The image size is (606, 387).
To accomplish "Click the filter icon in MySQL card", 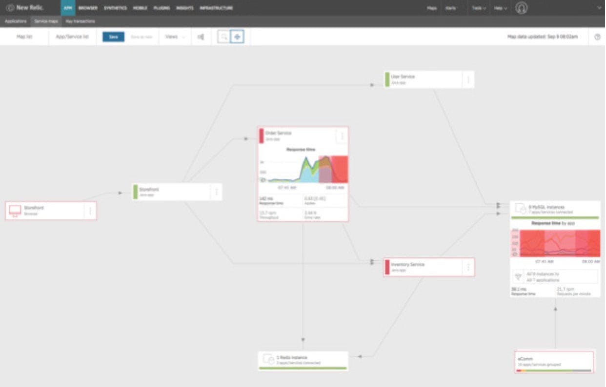I will (x=518, y=276).
